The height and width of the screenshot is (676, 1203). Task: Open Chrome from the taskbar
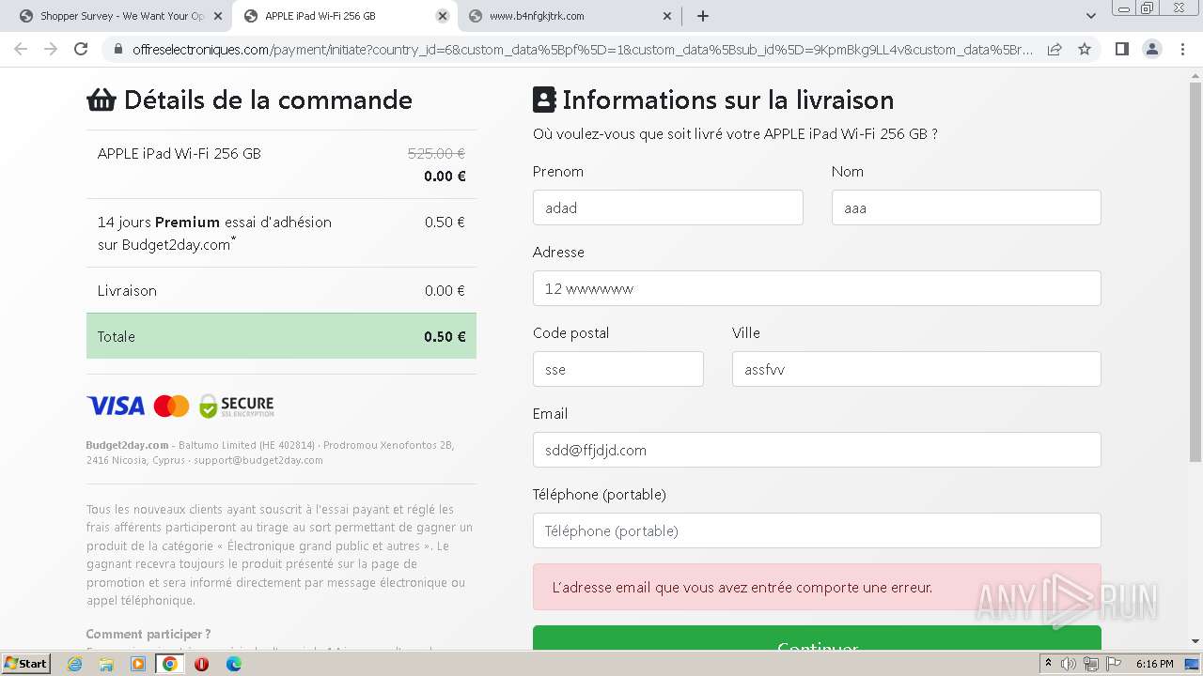click(x=170, y=664)
